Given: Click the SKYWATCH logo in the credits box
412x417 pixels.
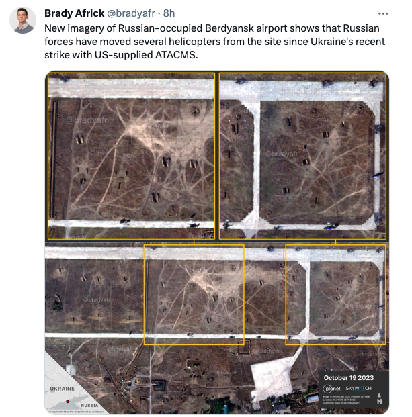Looking at the screenshot, I should (358, 388).
